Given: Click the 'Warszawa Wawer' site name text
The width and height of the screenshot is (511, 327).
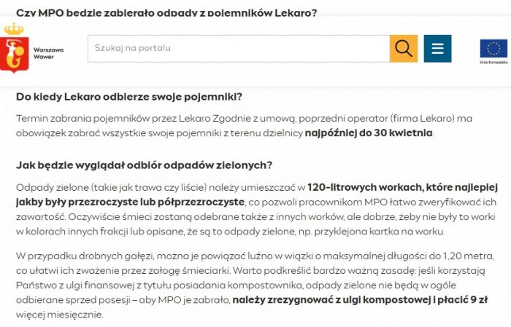Looking at the screenshot, I should click(48, 52).
